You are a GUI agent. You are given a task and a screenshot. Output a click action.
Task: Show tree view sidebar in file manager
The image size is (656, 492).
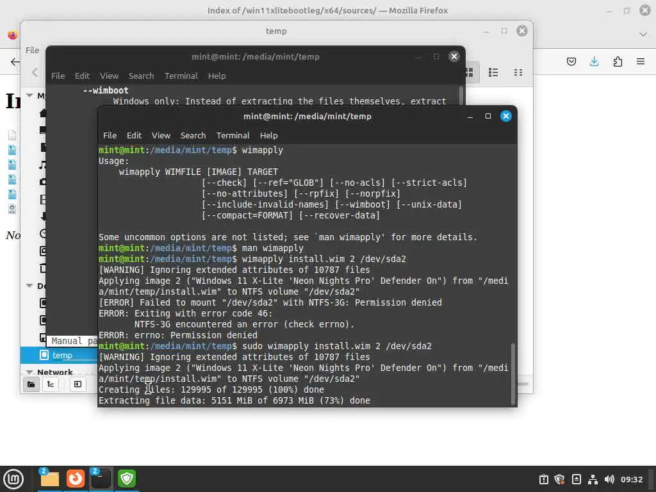(x=51, y=384)
